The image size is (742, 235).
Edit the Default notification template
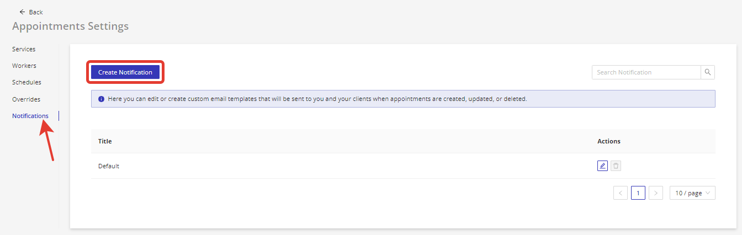click(602, 165)
